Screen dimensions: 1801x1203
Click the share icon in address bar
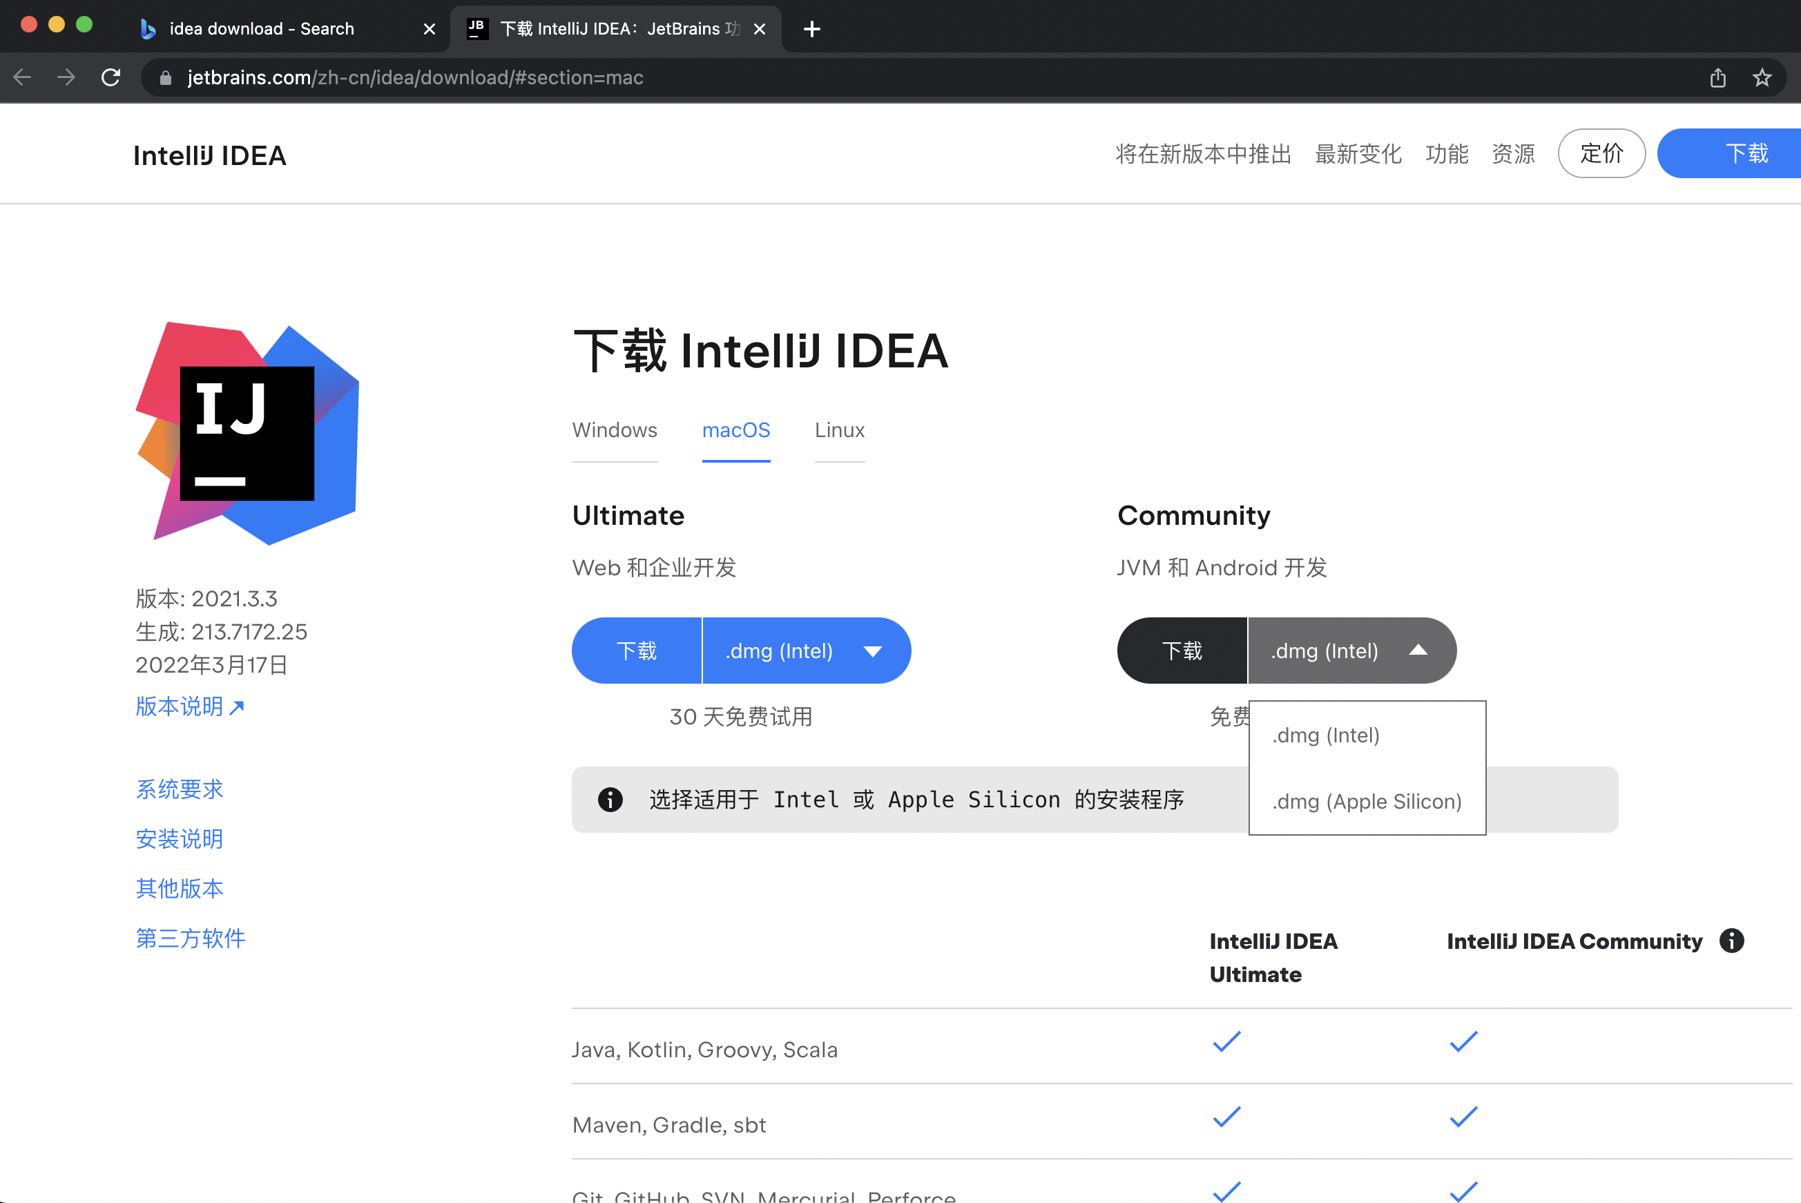(1717, 77)
